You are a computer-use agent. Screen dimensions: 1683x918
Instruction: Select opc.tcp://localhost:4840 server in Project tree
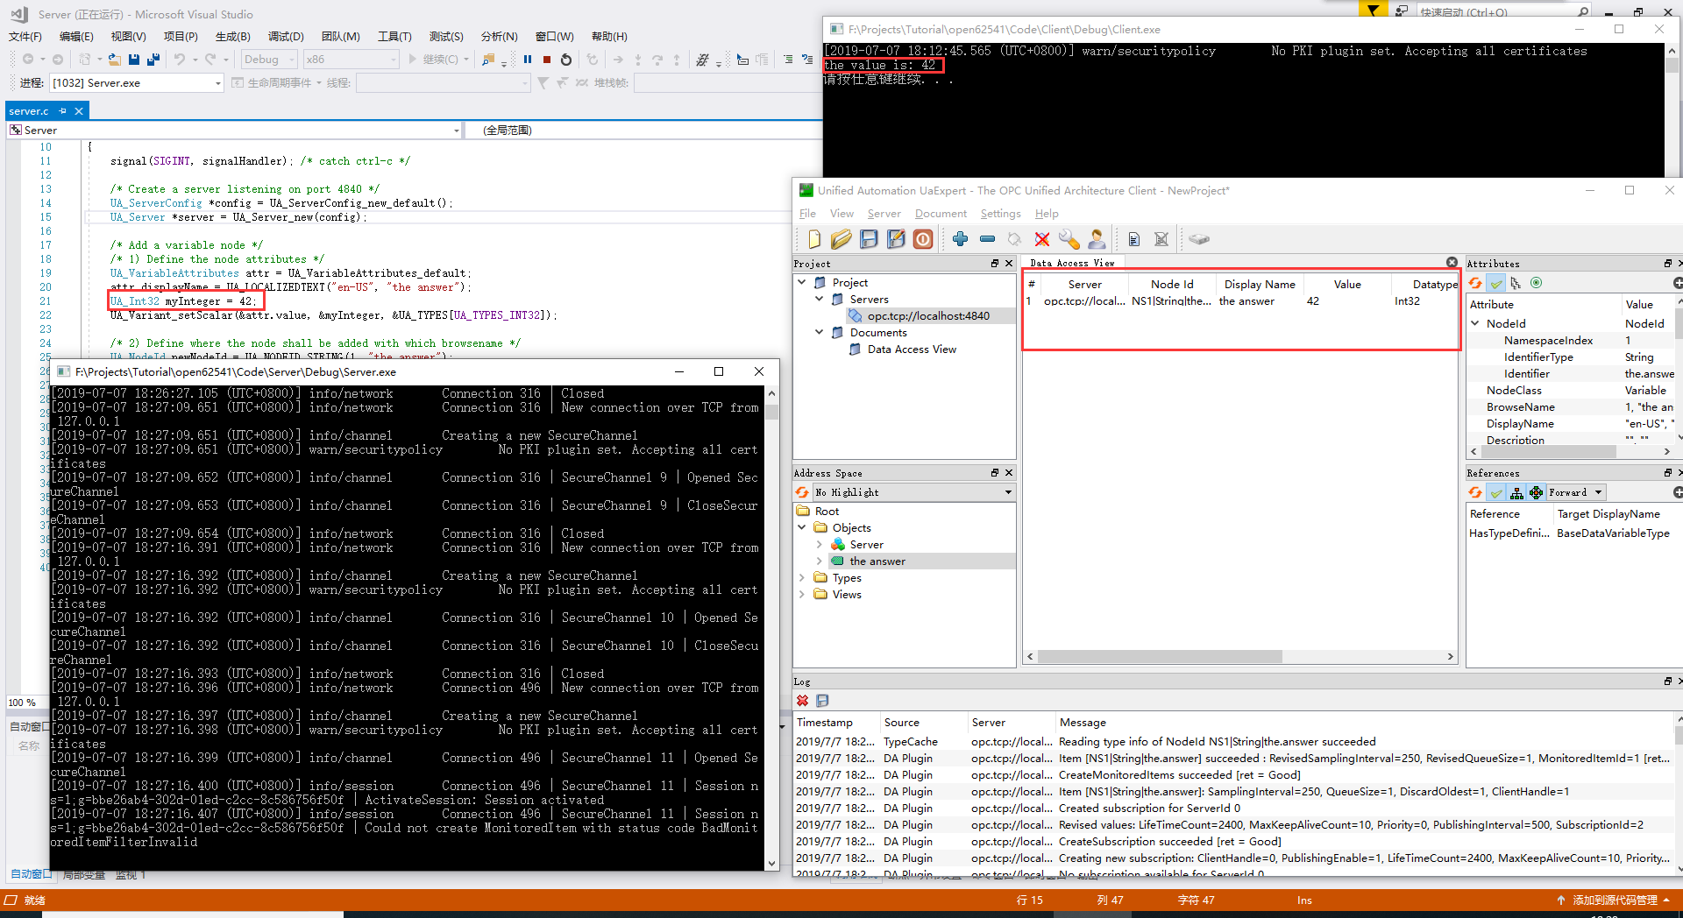click(x=928, y=315)
